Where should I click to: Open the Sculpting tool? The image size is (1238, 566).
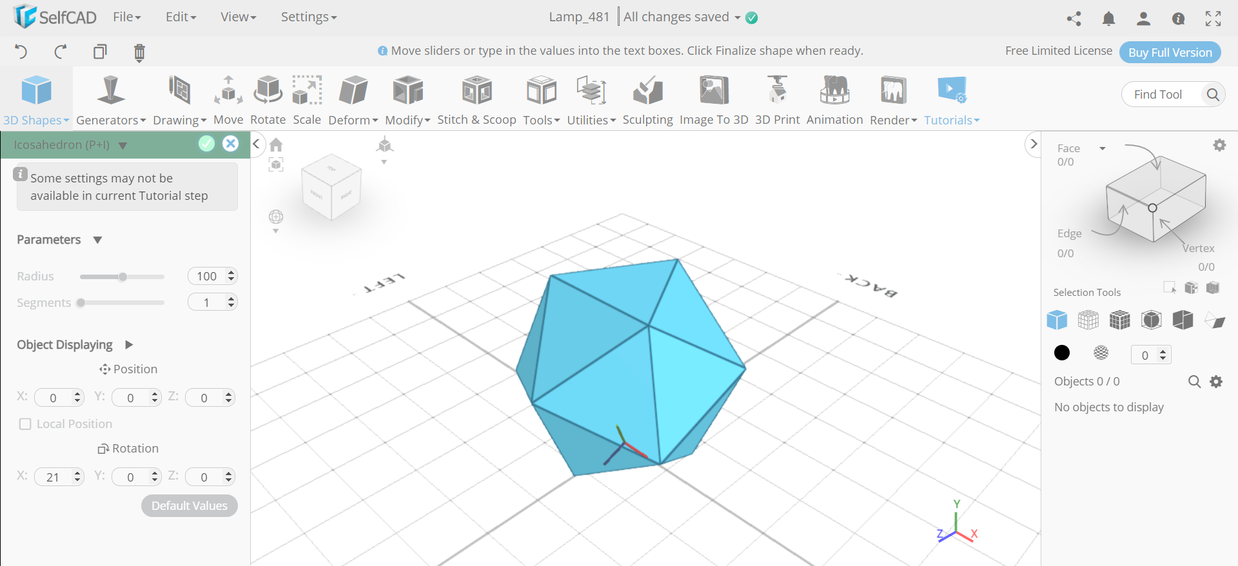(647, 100)
